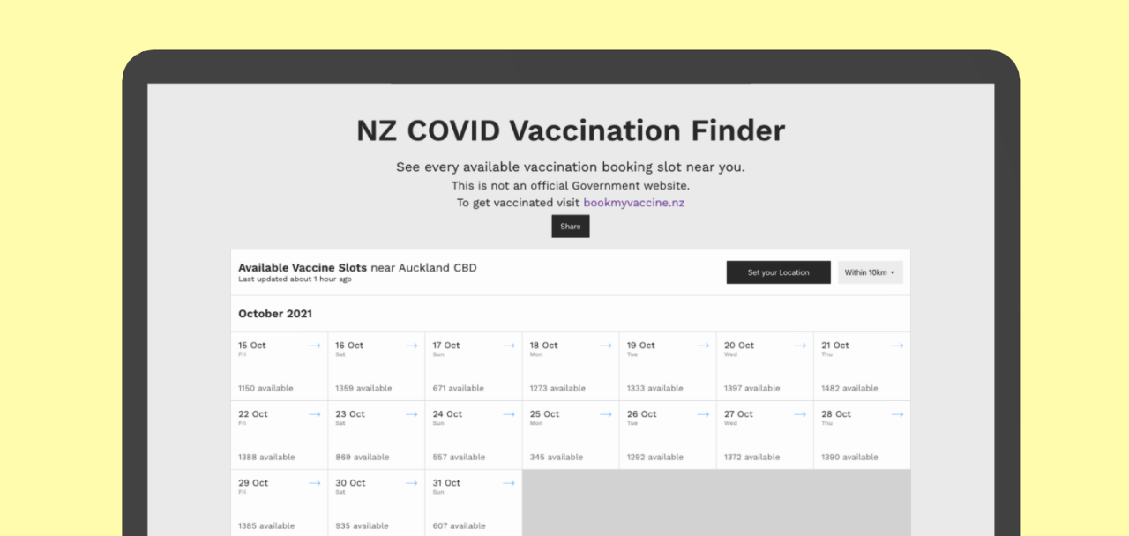The height and width of the screenshot is (536, 1129).
Task: Open the 17 Oct arrow icon
Action: [508, 346]
